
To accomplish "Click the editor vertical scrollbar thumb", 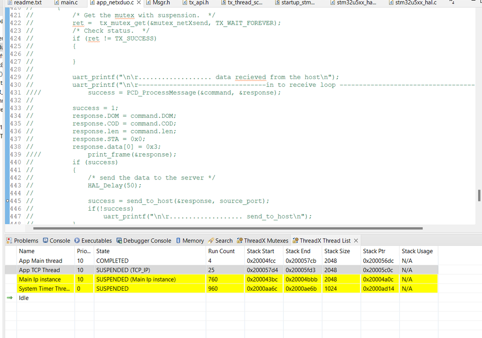I will point(479,195).
